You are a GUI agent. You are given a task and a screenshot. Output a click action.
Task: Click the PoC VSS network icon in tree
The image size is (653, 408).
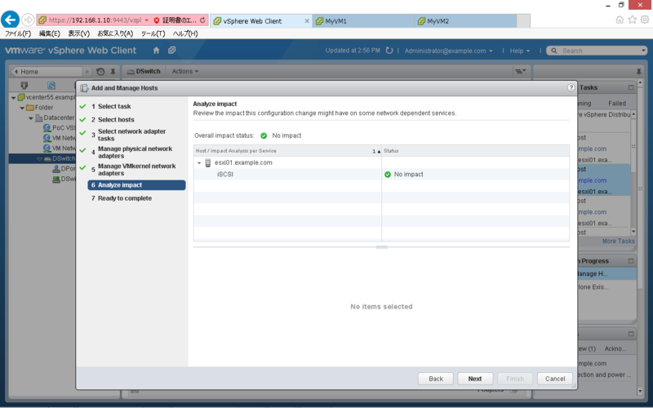pos(47,128)
